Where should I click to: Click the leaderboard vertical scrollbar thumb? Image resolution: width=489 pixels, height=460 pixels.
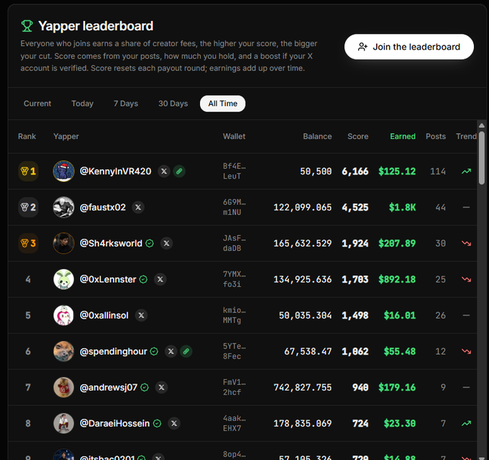pyautogui.click(x=482, y=158)
